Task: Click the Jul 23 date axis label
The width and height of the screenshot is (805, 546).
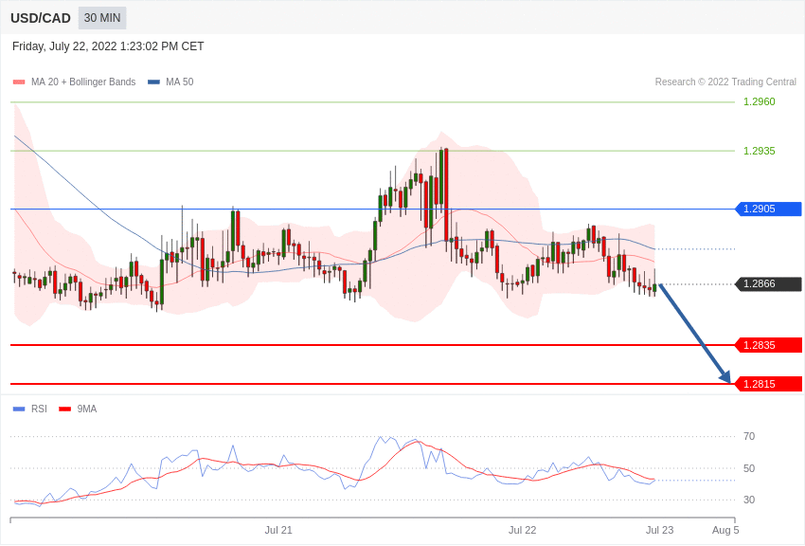Action: tap(660, 530)
